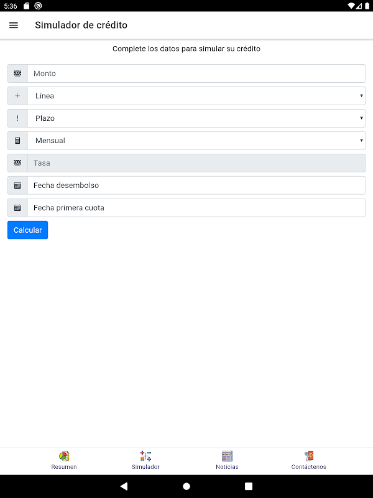
Task: Open the hamburger navigation menu
Action: pos(14,26)
